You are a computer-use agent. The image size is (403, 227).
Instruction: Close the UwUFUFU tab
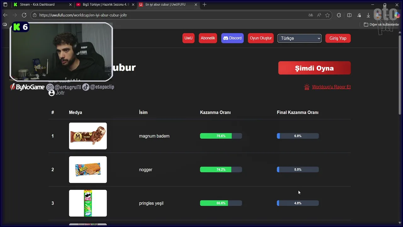[x=196, y=4]
